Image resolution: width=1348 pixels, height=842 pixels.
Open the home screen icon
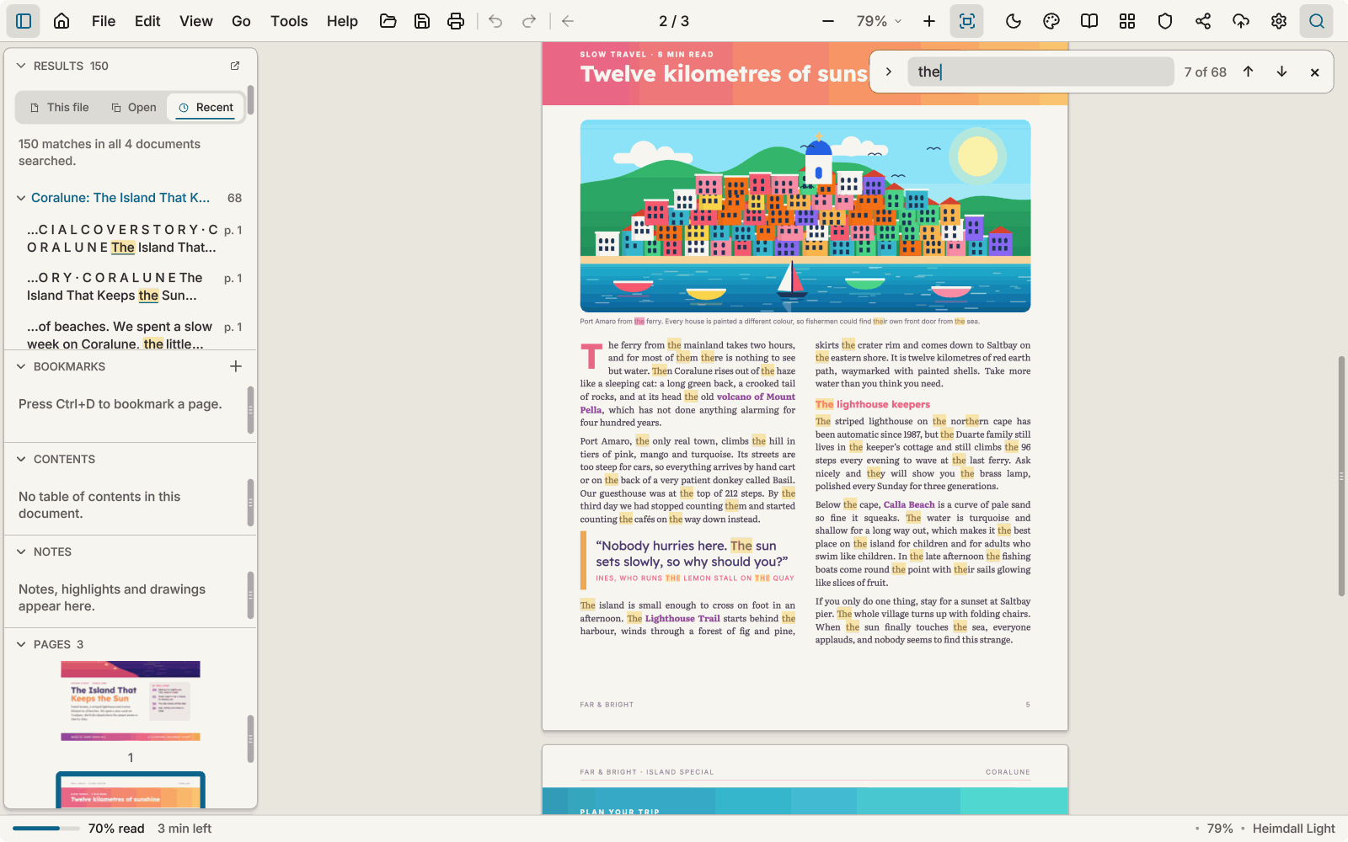62,21
